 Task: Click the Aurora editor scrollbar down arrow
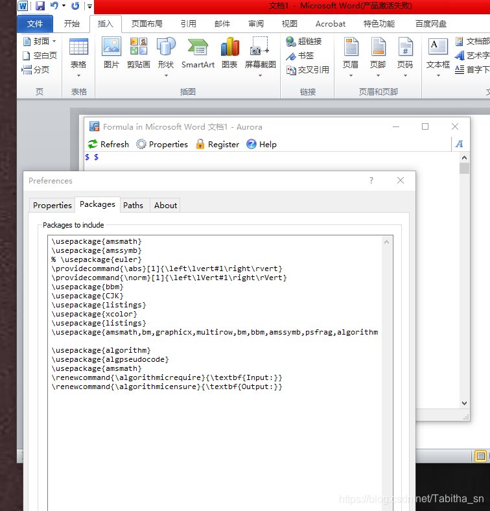pos(464,403)
